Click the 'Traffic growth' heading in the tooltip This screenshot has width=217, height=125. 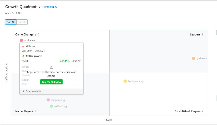point(34,56)
